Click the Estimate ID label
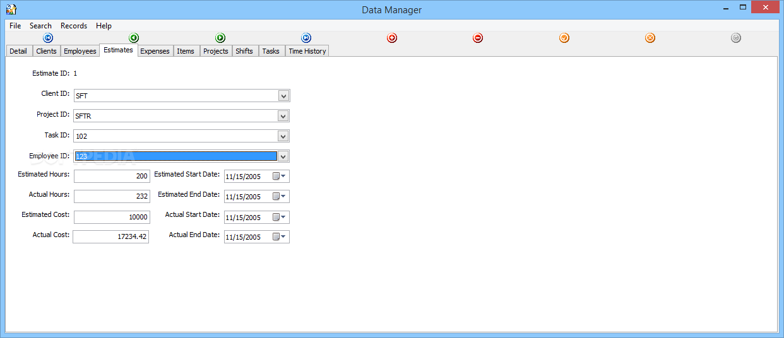 click(51, 73)
